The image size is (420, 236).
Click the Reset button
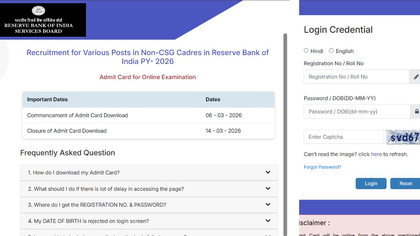405,184
